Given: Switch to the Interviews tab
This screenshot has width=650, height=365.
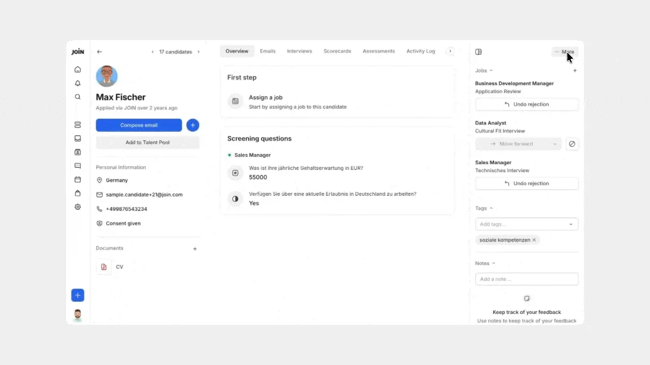Looking at the screenshot, I should tap(300, 51).
